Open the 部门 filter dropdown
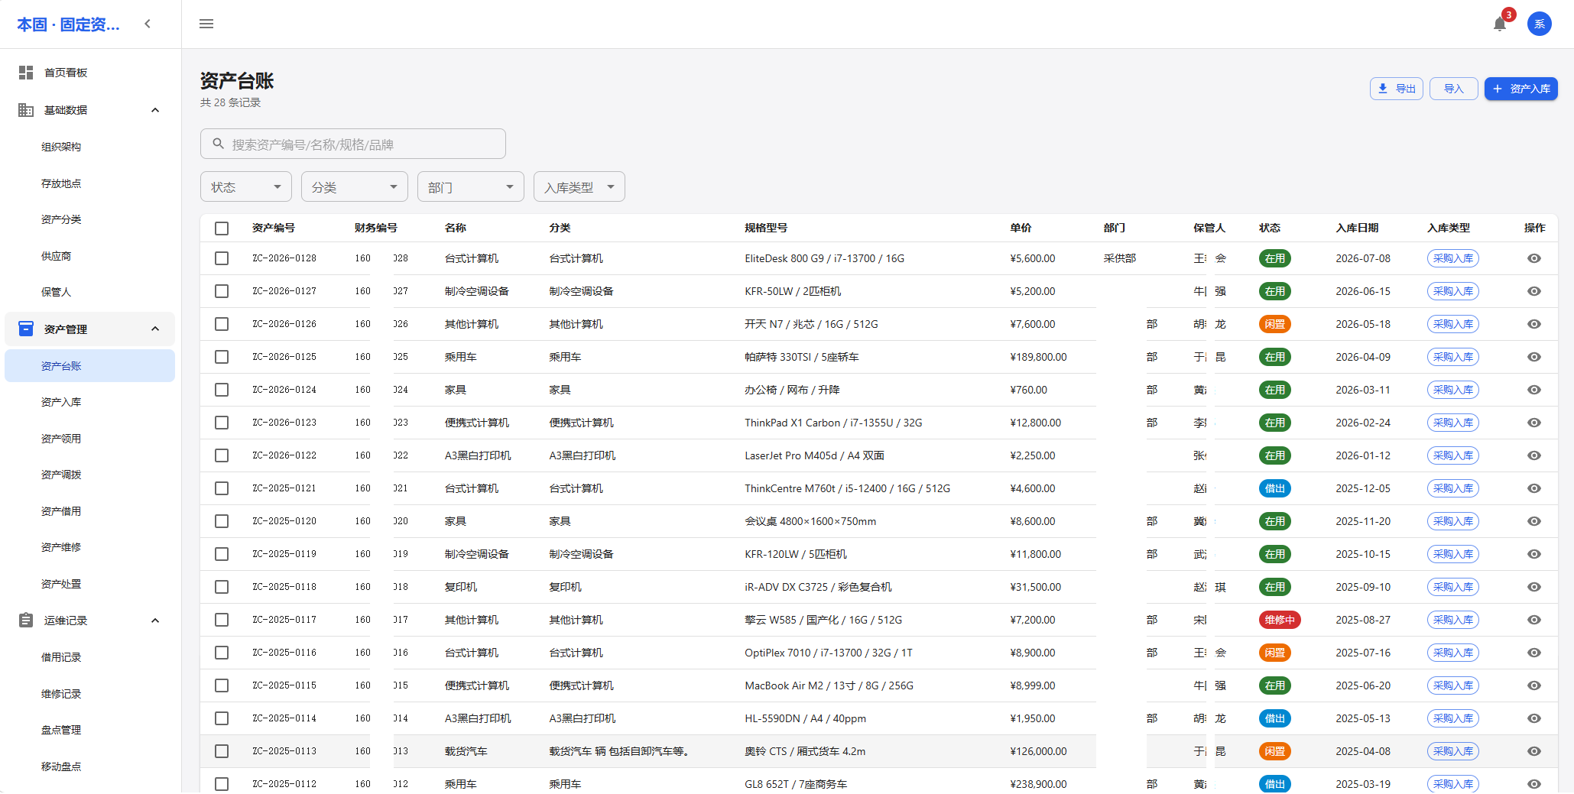Viewport: 1574px width, 794px height. [471, 186]
